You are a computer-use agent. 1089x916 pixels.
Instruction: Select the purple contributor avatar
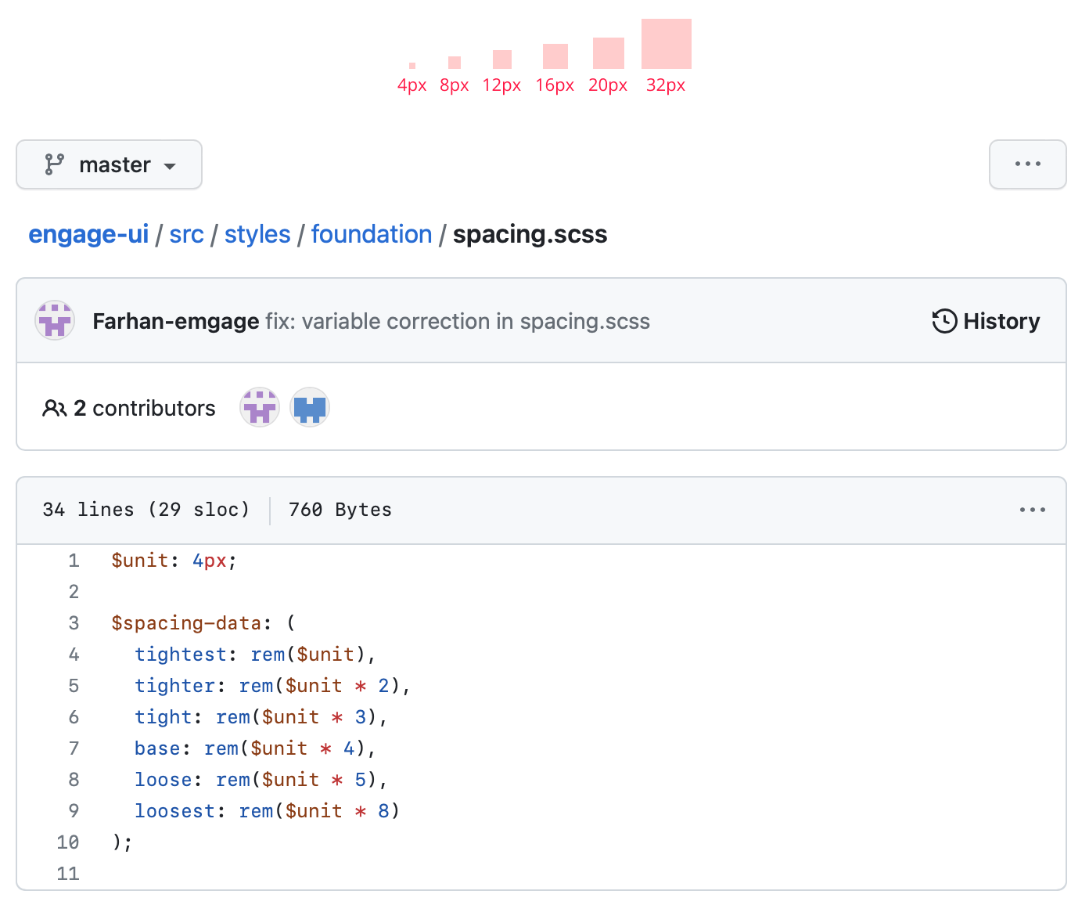coord(260,408)
